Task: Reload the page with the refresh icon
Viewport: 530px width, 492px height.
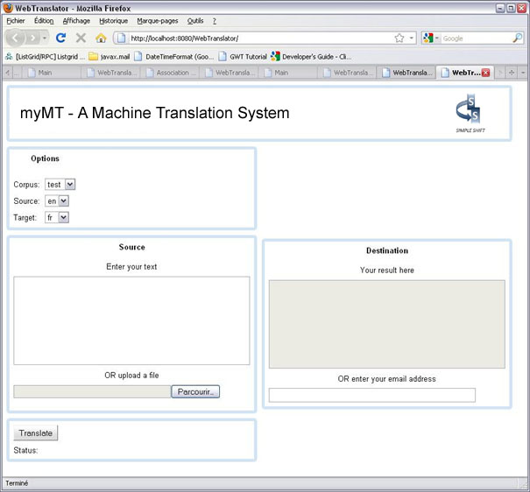Action: [60, 38]
